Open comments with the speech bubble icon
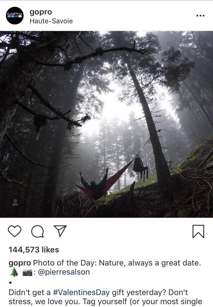Screen dimensions: 213x307 click(x=37, y=231)
